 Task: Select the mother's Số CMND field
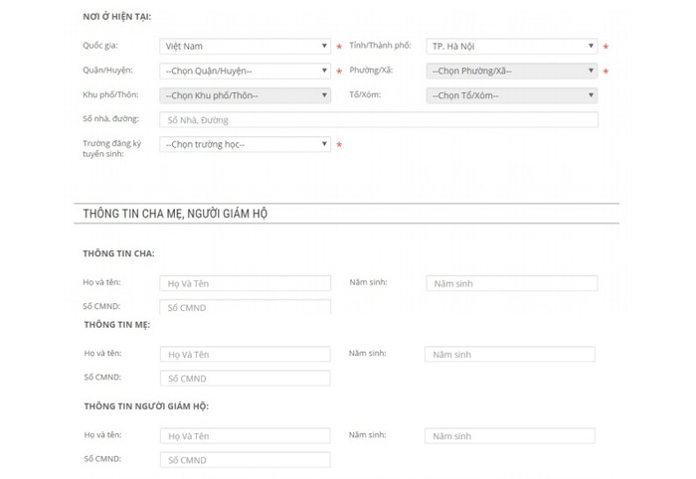pos(245,379)
